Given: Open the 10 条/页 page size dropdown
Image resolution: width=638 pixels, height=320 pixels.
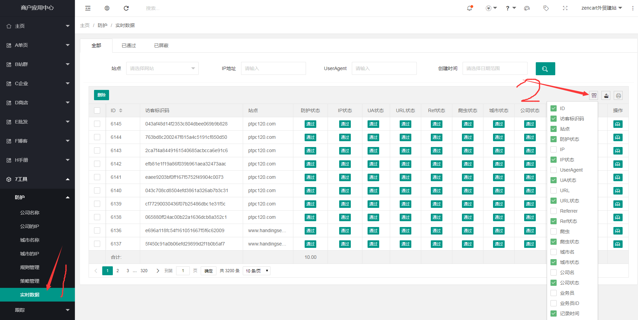Looking at the screenshot, I should click(256, 271).
